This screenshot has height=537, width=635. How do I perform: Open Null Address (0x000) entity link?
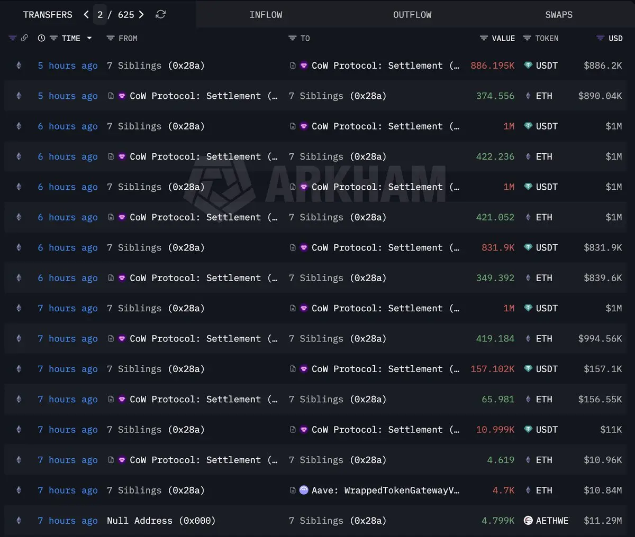point(161,521)
